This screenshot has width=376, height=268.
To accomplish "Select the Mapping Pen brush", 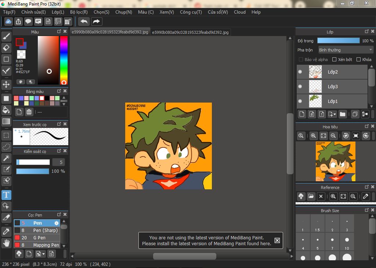I will pyautogui.click(x=37, y=245).
